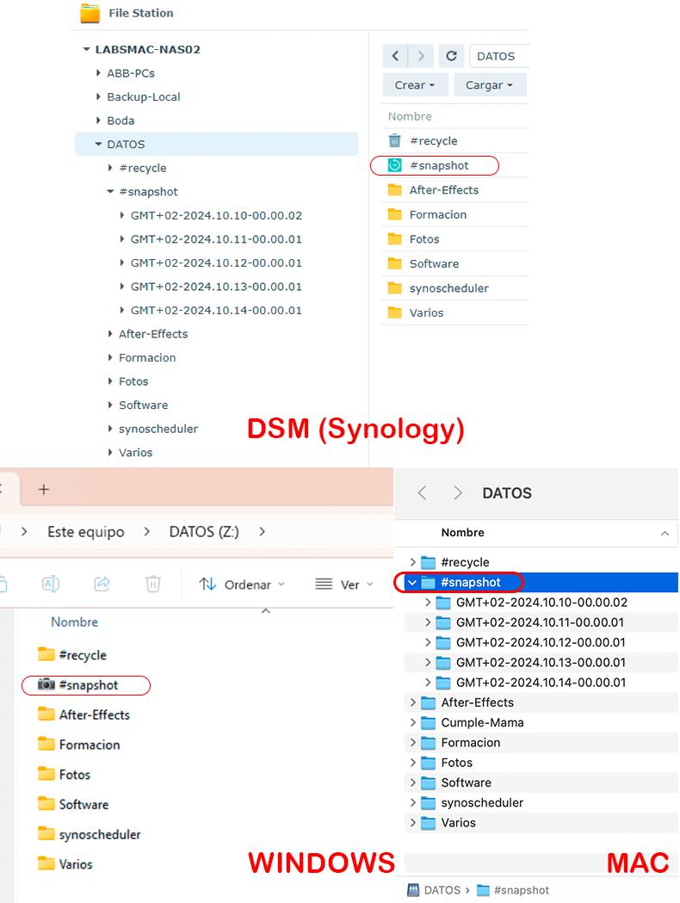680x903 pixels.
Task: Click the share icon in Windows Explorer toolbar
Action: click(x=102, y=584)
